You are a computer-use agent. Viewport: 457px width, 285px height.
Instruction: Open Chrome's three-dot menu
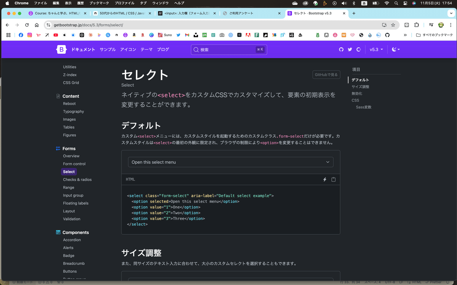point(451,25)
